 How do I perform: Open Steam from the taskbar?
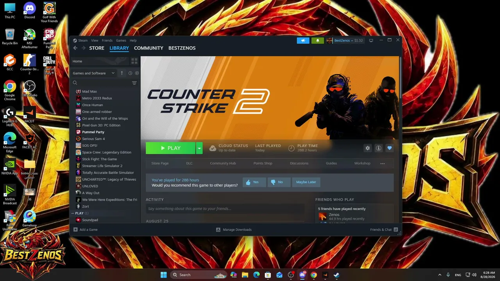pyautogui.click(x=336, y=275)
